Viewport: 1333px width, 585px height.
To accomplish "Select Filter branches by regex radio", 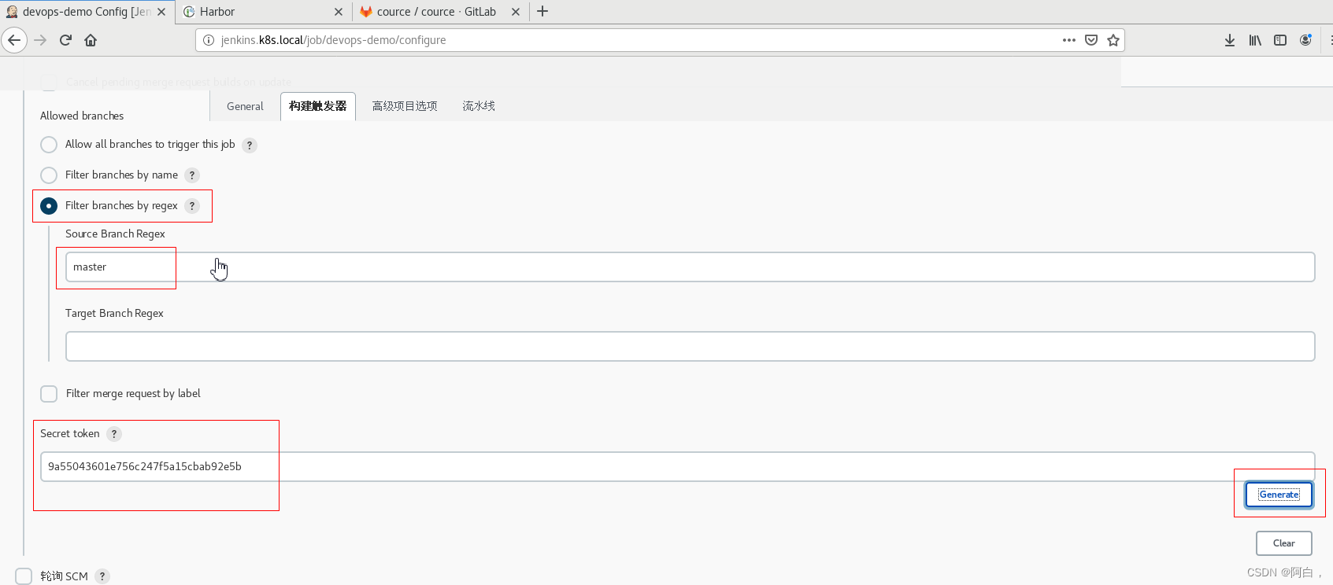I will click(x=49, y=206).
